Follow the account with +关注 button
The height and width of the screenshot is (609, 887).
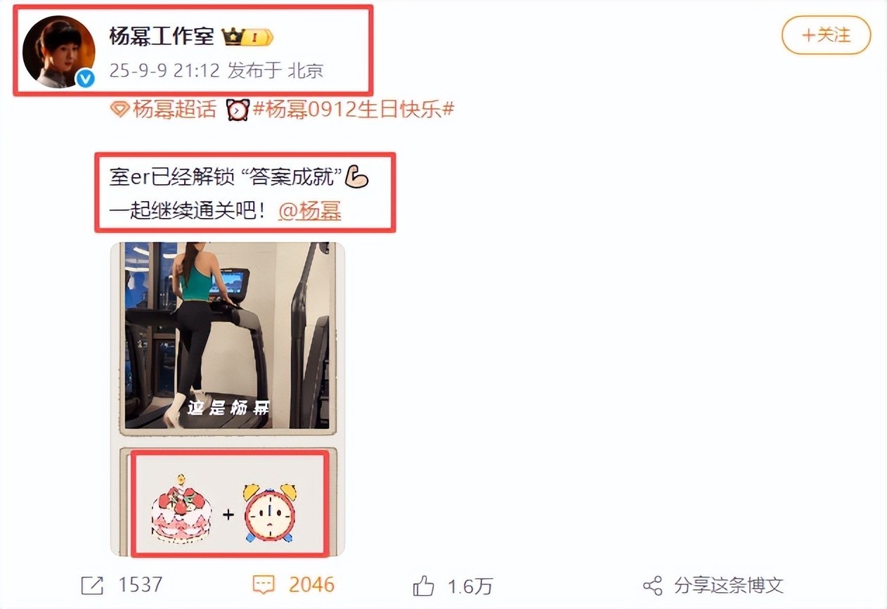[x=827, y=34]
